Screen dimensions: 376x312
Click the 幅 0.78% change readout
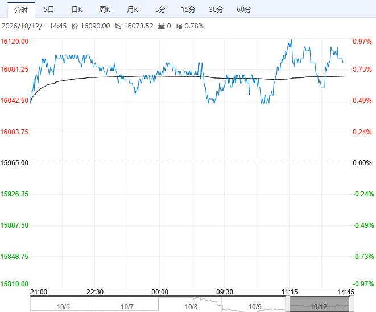click(190, 26)
